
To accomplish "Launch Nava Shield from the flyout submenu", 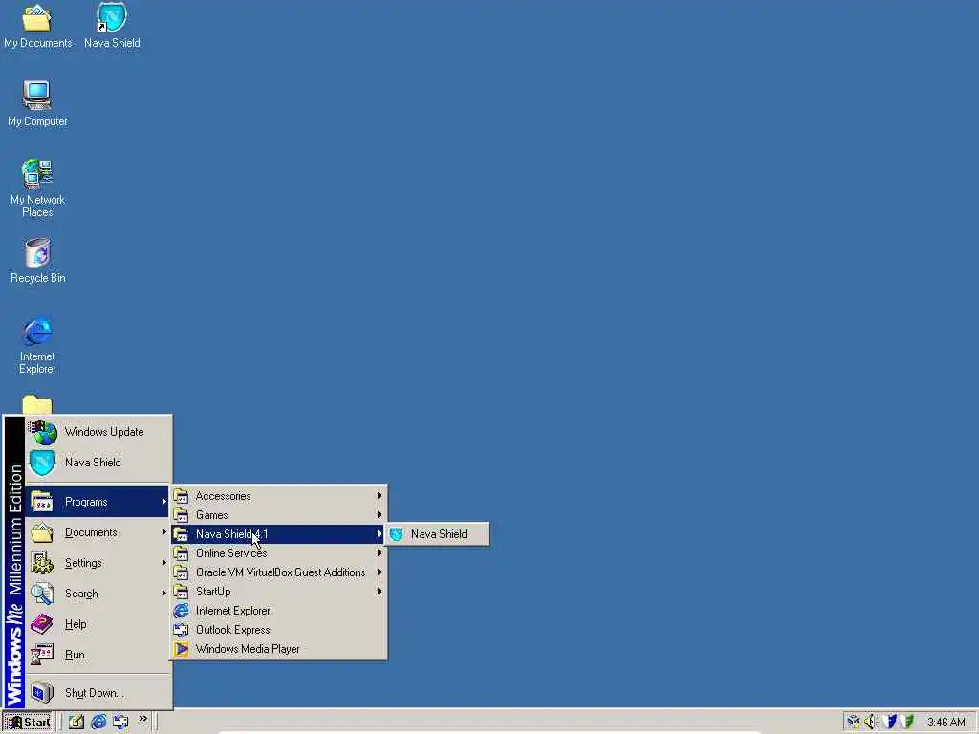I will click(436, 534).
